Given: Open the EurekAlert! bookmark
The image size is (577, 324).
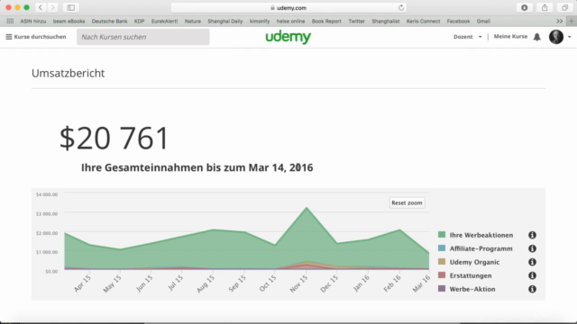Looking at the screenshot, I should pos(164,22).
